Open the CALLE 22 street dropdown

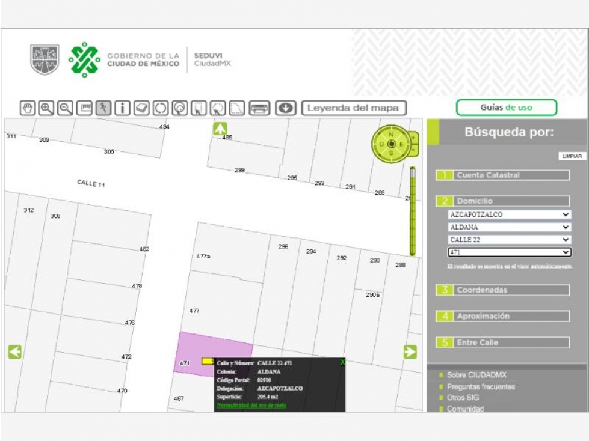[x=510, y=240]
